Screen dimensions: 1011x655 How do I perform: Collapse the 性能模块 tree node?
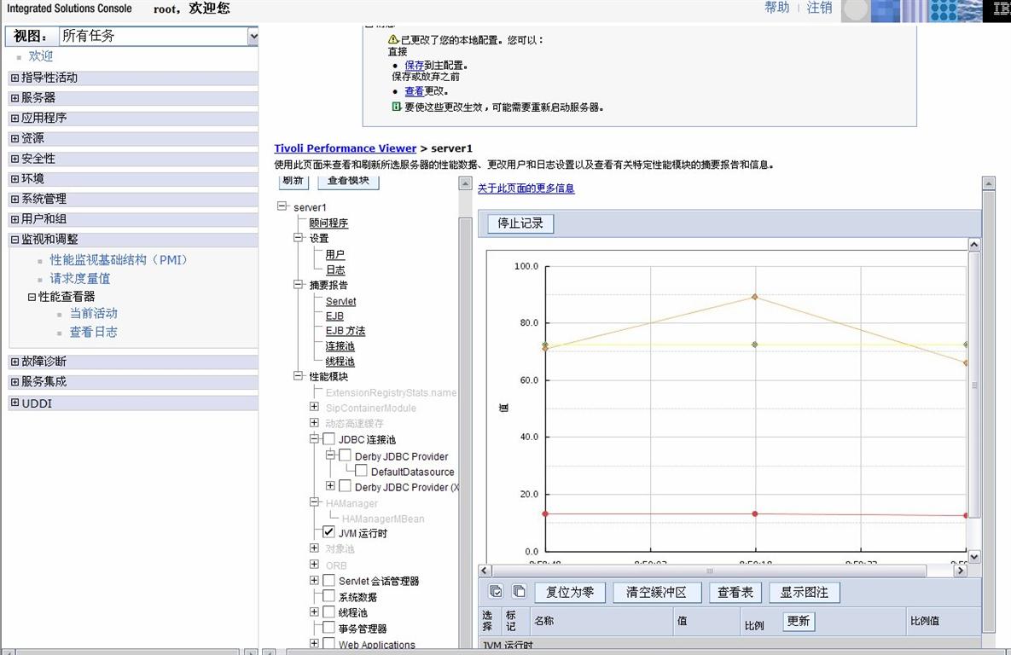coord(298,376)
